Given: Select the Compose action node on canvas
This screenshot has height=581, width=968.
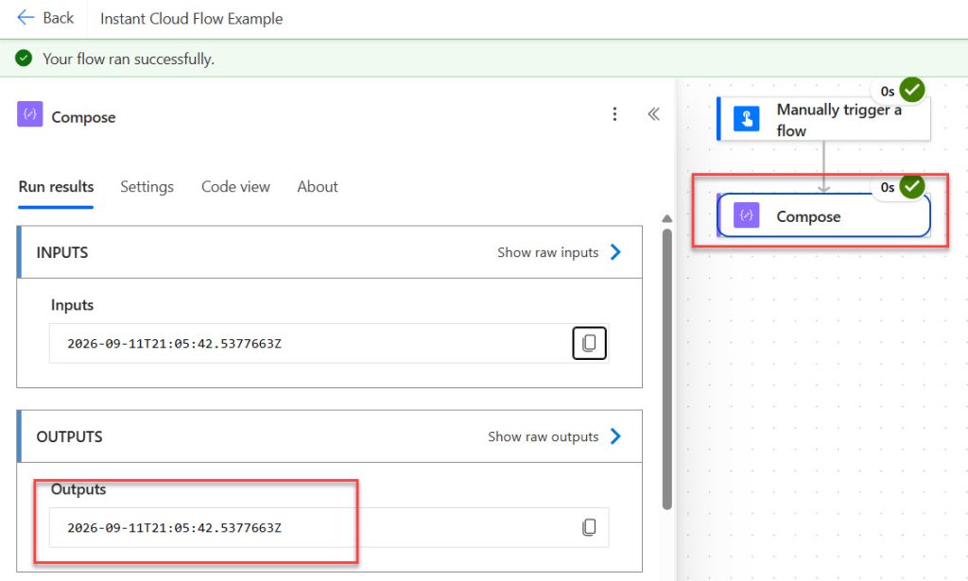Looking at the screenshot, I should pos(823,215).
